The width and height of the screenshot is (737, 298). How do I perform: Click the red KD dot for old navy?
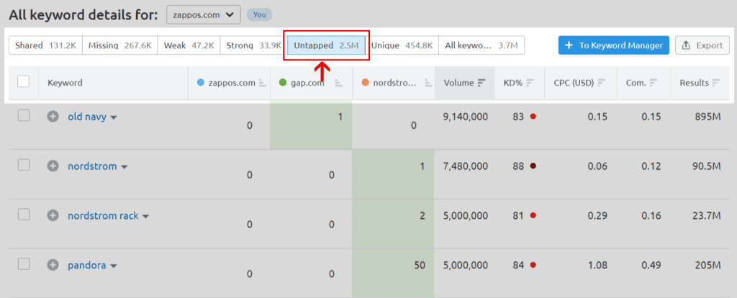coord(533,117)
